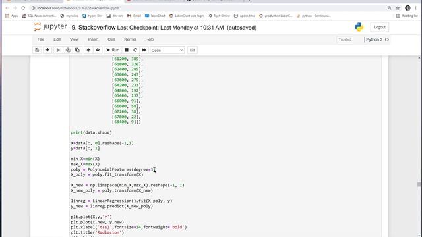422x237 pixels.
Task: Interrupt the kernel with stop icon
Action: [x=126, y=50]
